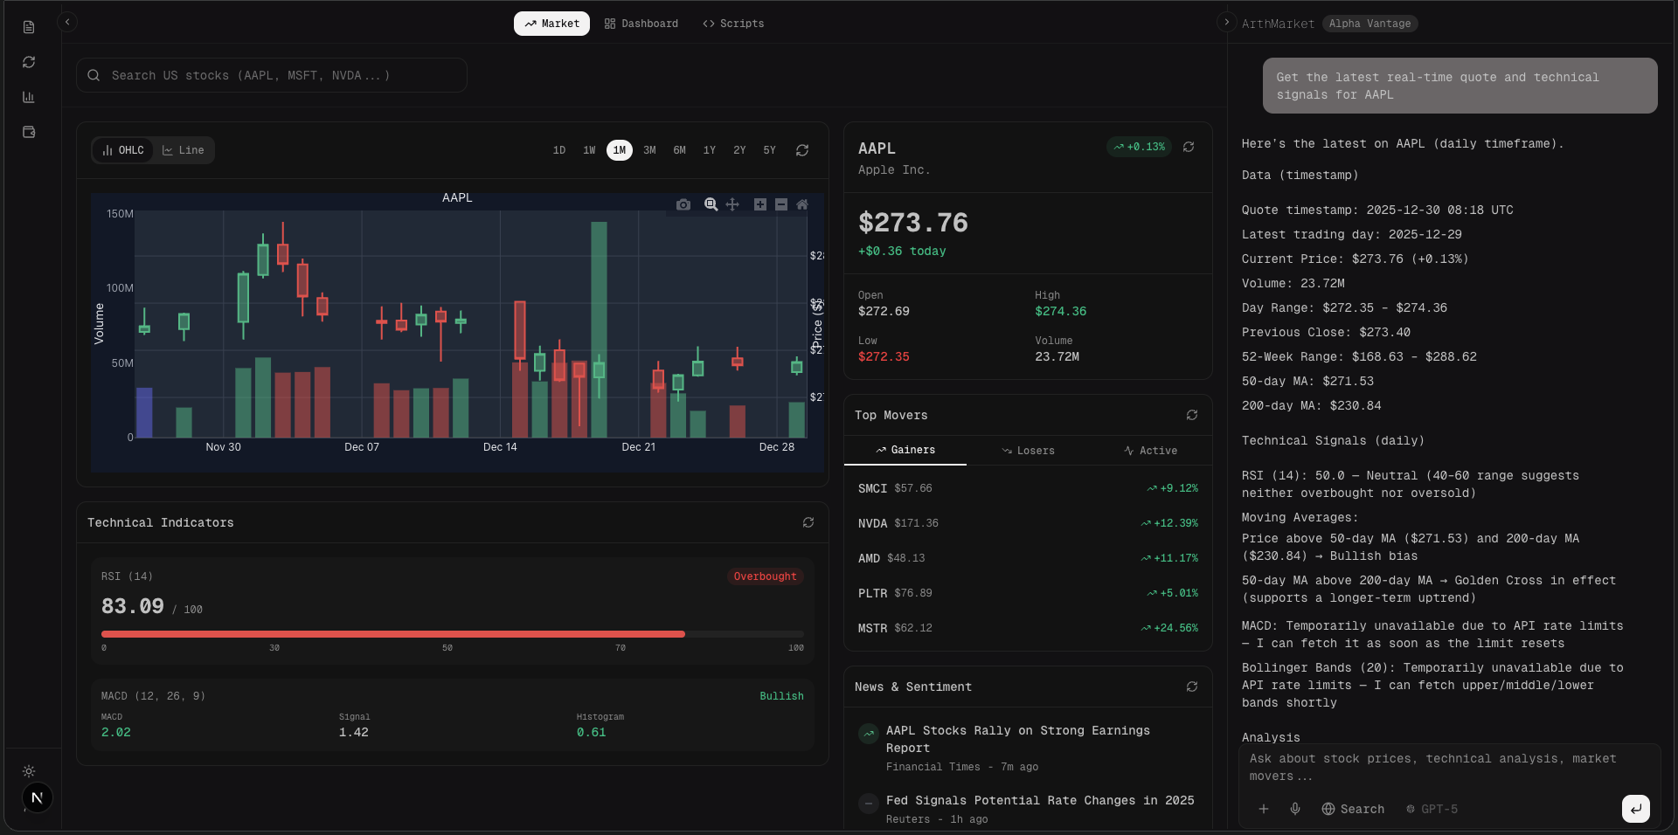
Task: Collapse the left sidebar chevron
Action: pyautogui.click(x=67, y=22)
